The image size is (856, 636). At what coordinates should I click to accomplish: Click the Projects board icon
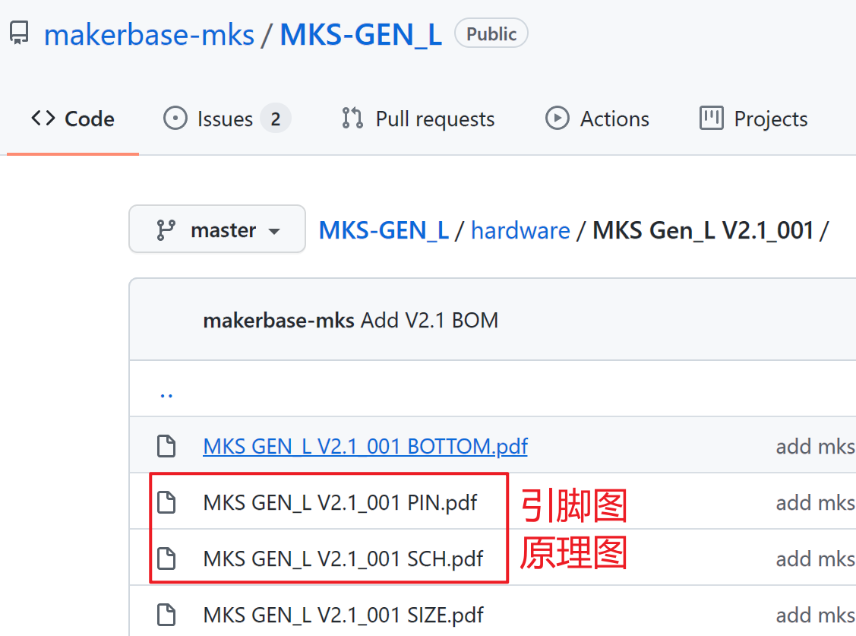[712, 118]
